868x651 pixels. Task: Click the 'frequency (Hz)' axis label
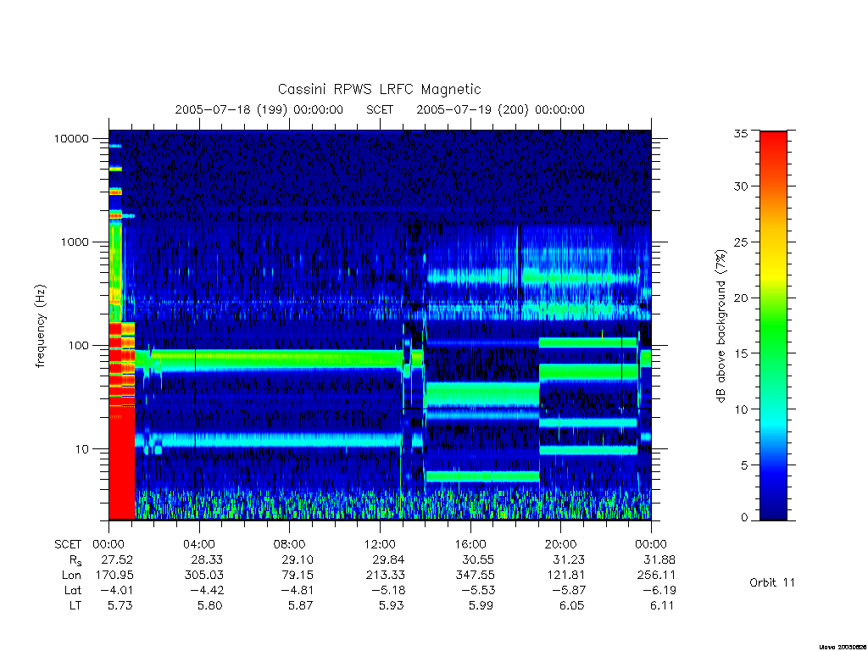(40, 326)
